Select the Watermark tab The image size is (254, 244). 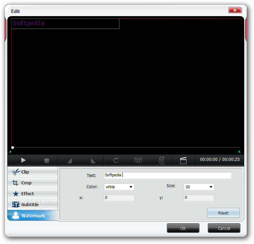pyautogui.click(x=33, y=216)
